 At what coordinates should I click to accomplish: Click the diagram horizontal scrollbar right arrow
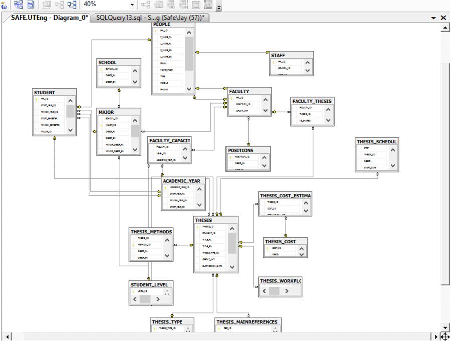pyautogui.click(x=436, y=336)
